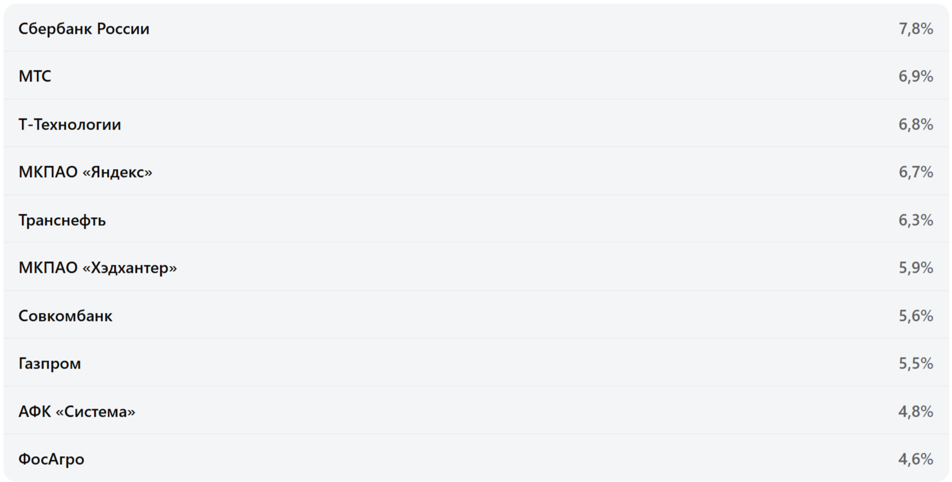Select the 4,6% ФосАгро share

(915, 459)
